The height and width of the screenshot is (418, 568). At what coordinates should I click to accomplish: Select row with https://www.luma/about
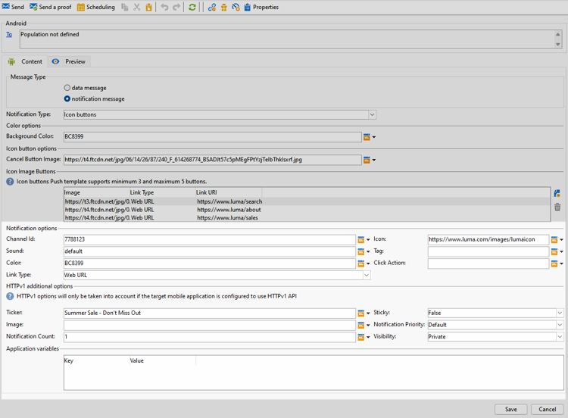click(x=307, y=209)
